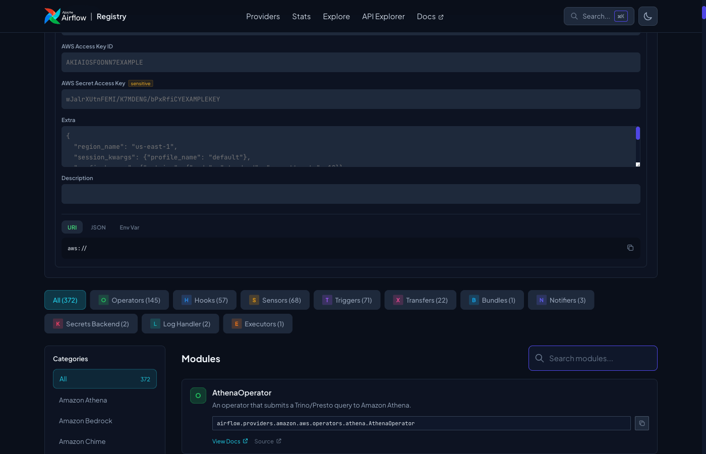The width and height of the screenshot is (706, 454).
Task: Select the Amazon Bedrock category
Action: click(86, 421)
